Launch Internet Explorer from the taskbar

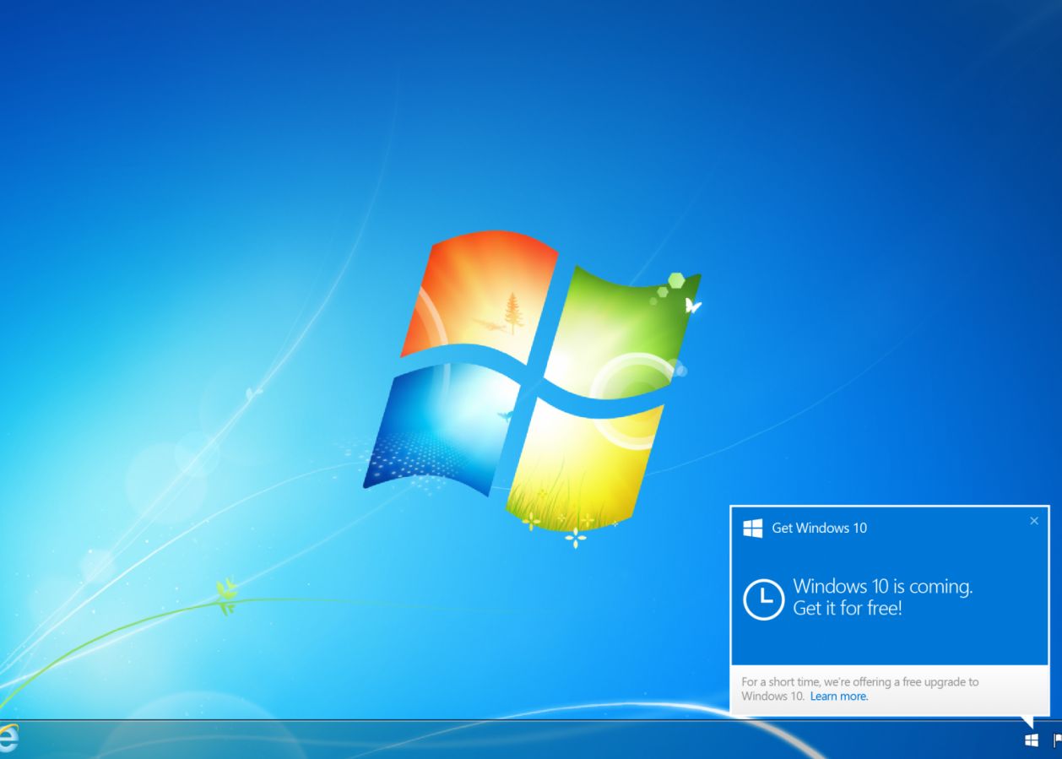(7, 739)
